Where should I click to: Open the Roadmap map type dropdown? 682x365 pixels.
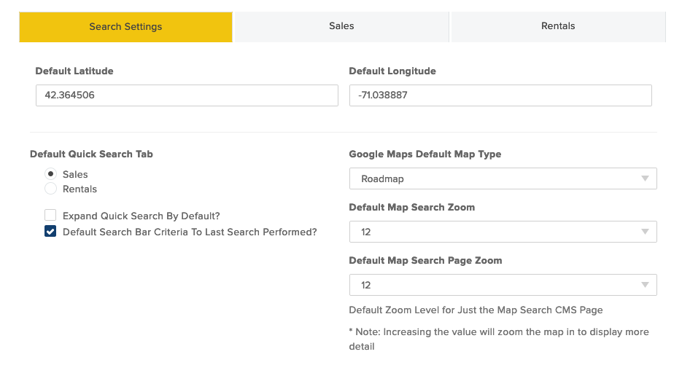pyautogui.click(x=503, y=178)
